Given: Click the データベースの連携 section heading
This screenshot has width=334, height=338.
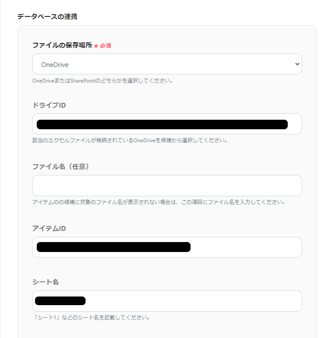Looking at the screenshot, I should (x=47, y=17).
